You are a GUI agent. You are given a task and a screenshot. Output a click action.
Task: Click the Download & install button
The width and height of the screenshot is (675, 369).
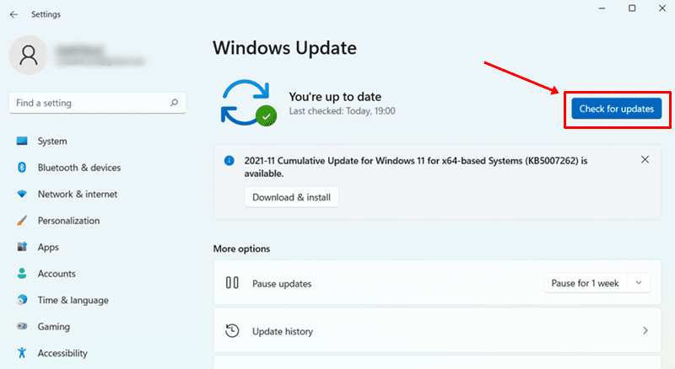coord(291,197)
